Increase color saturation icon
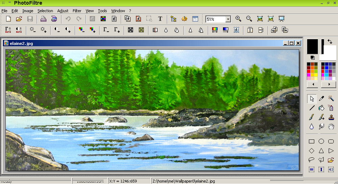 pos(92,30)
